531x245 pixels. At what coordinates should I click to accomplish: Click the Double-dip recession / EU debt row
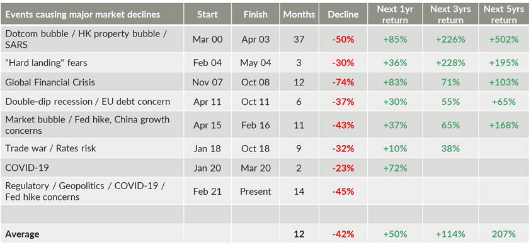[x=265, y=102]
